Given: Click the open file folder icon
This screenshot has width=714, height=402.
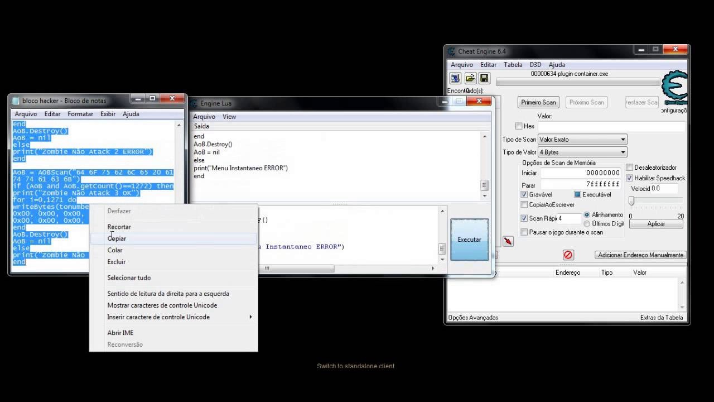Looking at the screenshot, I should coord(470,78).
